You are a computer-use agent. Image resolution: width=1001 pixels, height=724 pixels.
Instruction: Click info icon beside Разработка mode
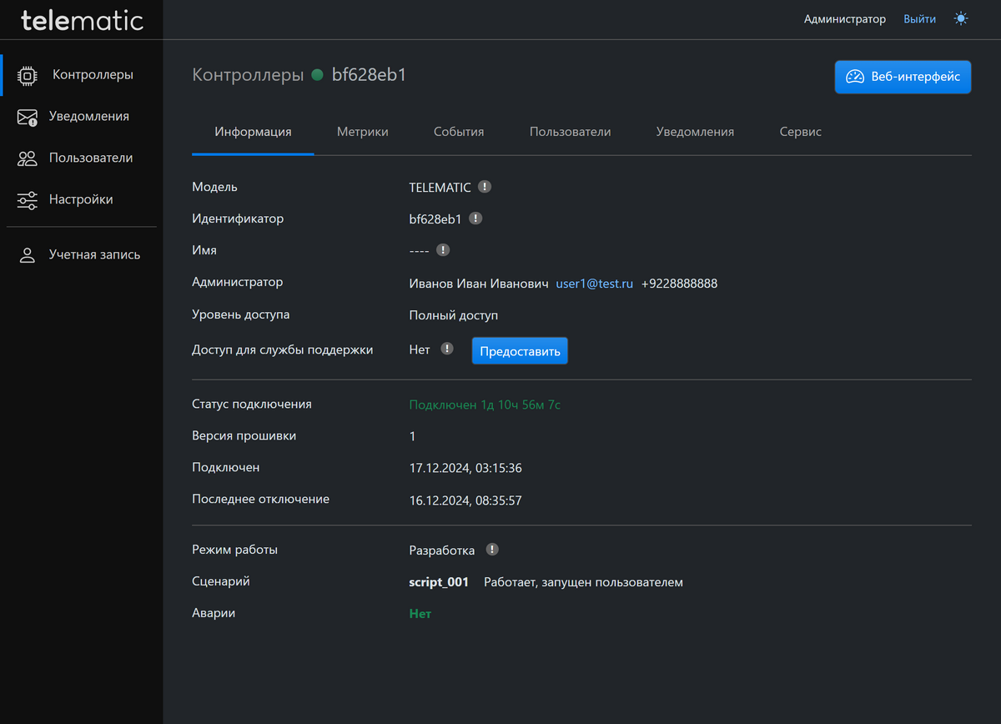(x=492, y=550)
